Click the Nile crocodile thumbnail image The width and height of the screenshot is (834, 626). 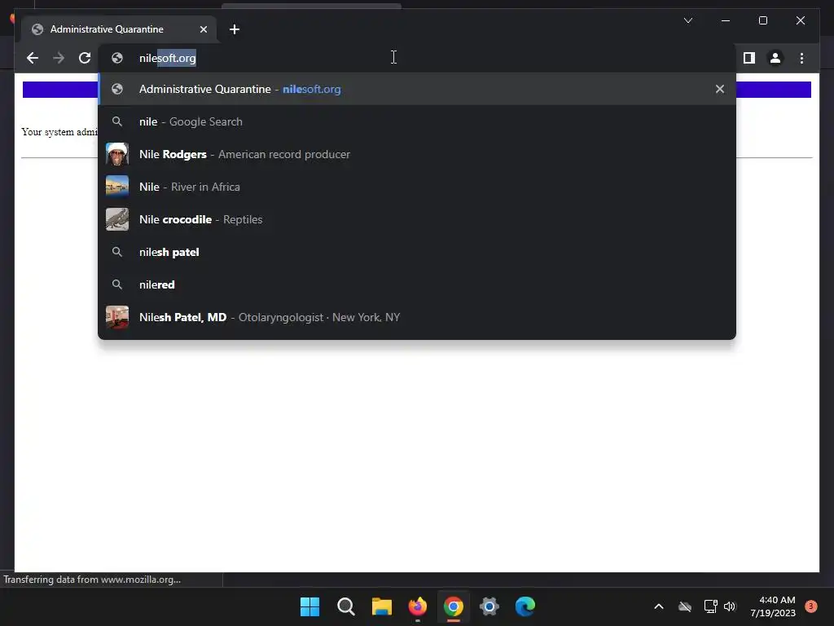[x=117, y=219]
